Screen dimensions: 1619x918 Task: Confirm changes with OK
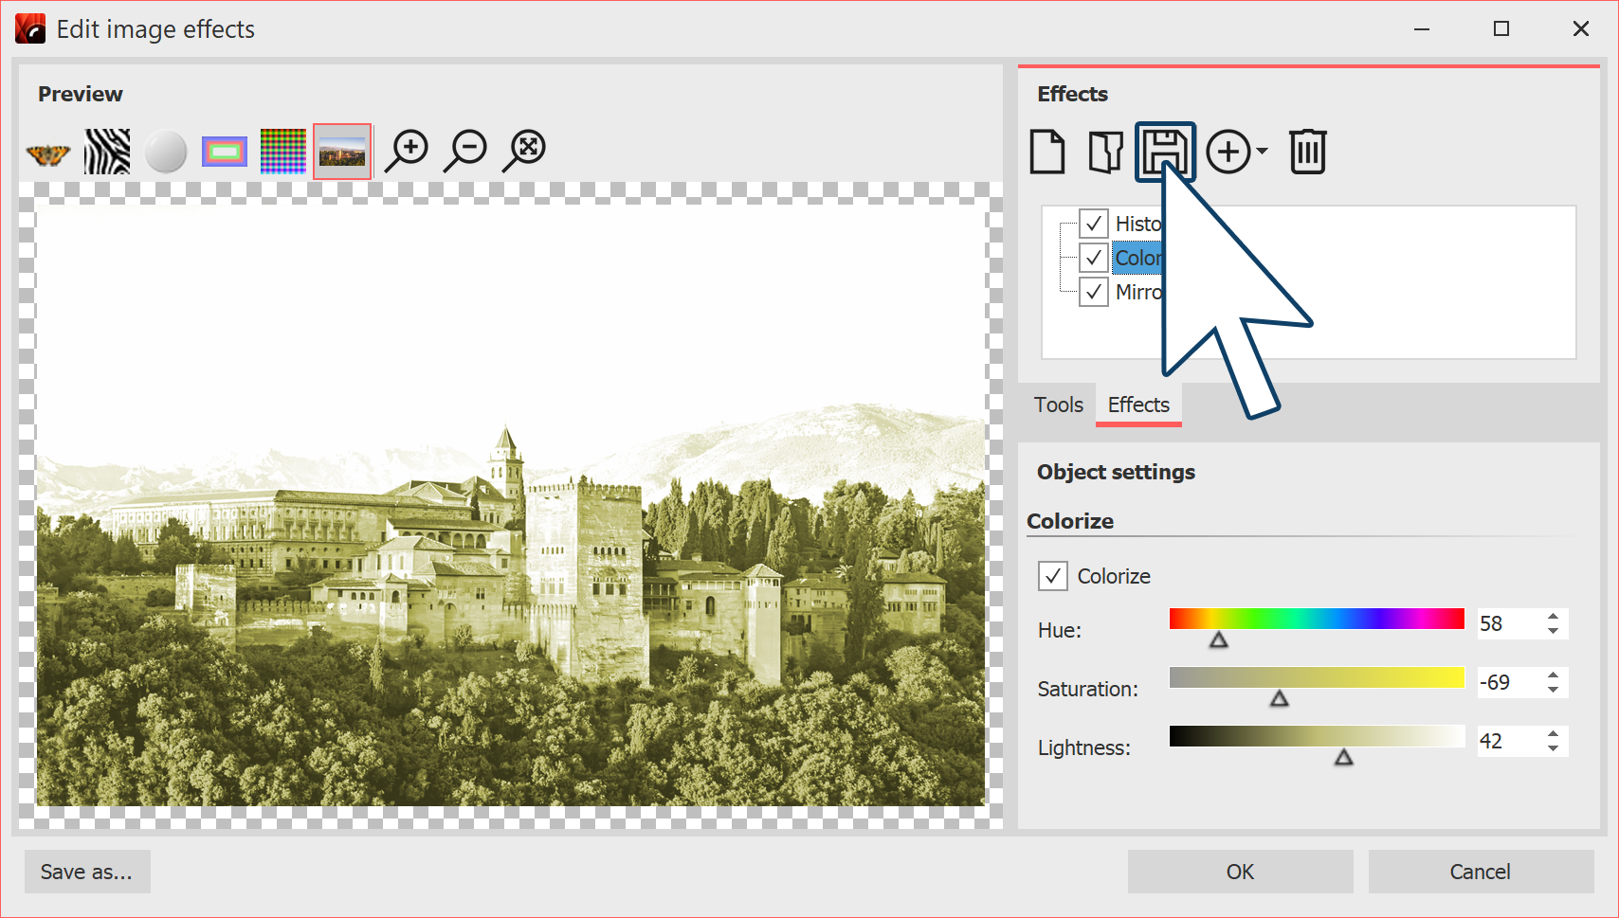click(x=1239, y=871)
